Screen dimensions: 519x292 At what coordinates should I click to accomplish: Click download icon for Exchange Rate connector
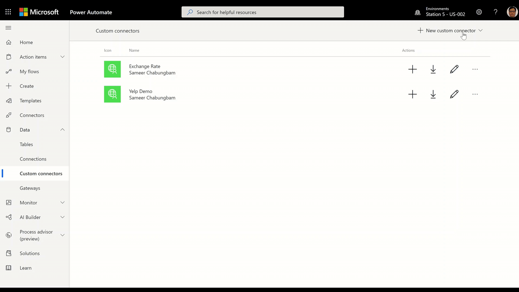tap(433, 69)
